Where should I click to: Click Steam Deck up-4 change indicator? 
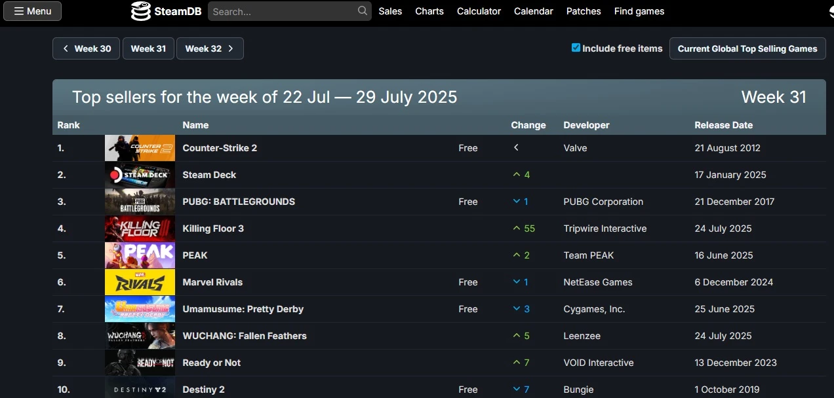[x=521, y=175]
